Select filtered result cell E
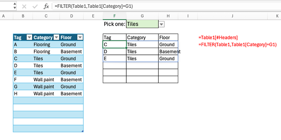Image resolution: width=281 pixels, height=140 pixels. 114,58
